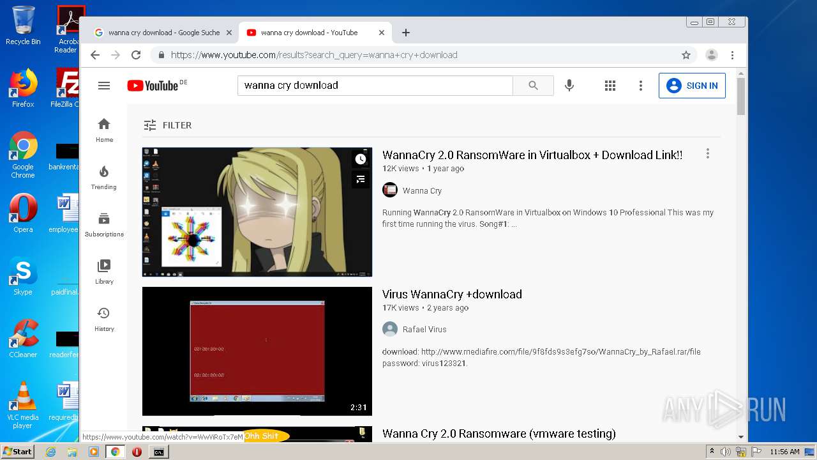Click the red screen 2:31 video thumbnail

coord(257,351)
